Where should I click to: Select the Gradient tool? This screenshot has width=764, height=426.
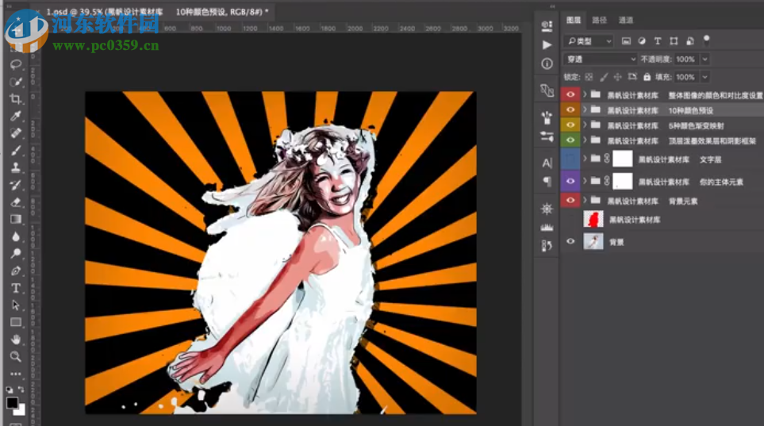[16, 219]
